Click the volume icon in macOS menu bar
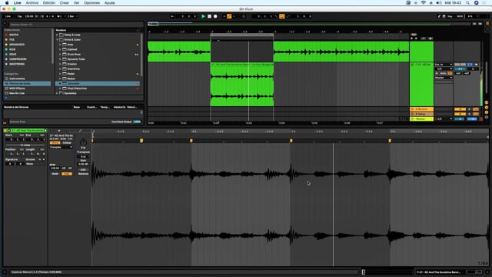 pos(439,3)
